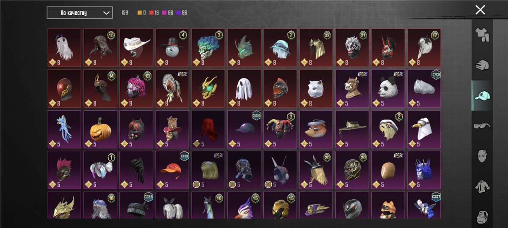Select the white sheet ghost mask
Viewport: 508px width, 228px height.
click(244, 88)
